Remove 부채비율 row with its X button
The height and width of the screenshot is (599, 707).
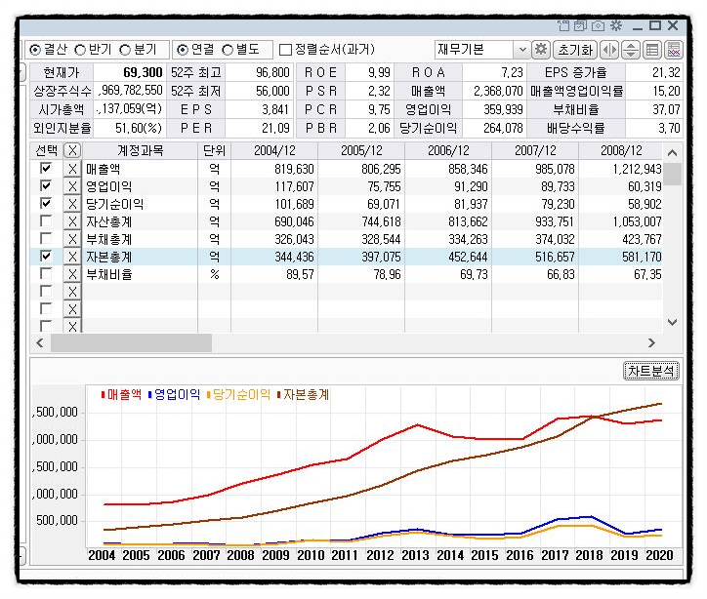click(72, 274)
